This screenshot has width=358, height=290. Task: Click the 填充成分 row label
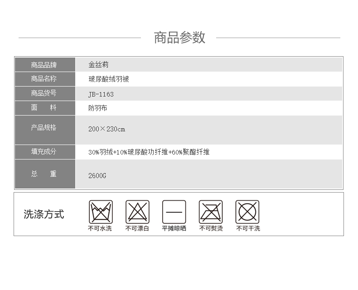(x=44, y=151)
